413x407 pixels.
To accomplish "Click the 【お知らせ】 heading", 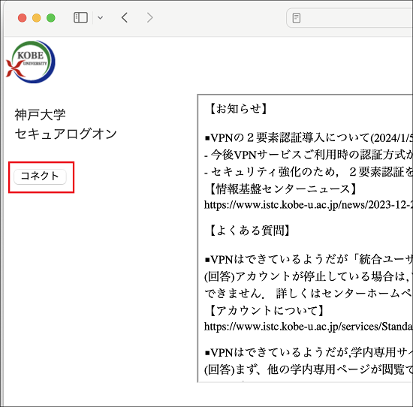I will 238,109.
